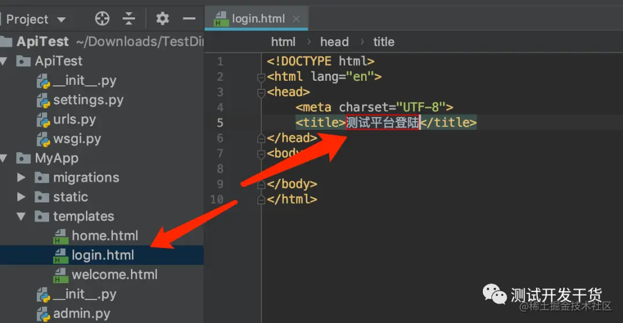Click the migrations folder icon

42,177
